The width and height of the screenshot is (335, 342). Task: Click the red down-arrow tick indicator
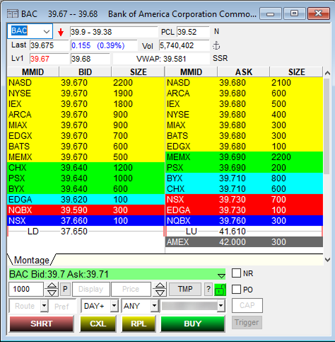coord(61,33)
